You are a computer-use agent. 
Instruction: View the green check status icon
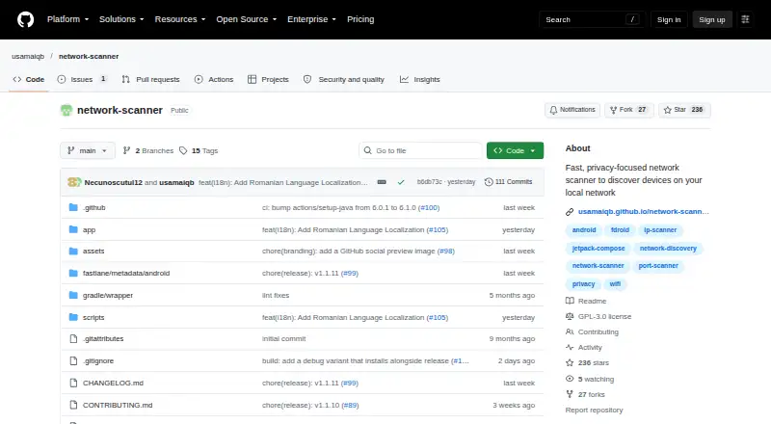401,182
